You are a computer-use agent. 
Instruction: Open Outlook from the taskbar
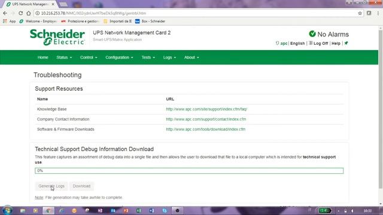[113, 210]
